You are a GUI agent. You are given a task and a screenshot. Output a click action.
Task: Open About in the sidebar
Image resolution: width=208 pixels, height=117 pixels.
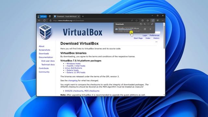(42, 46)
